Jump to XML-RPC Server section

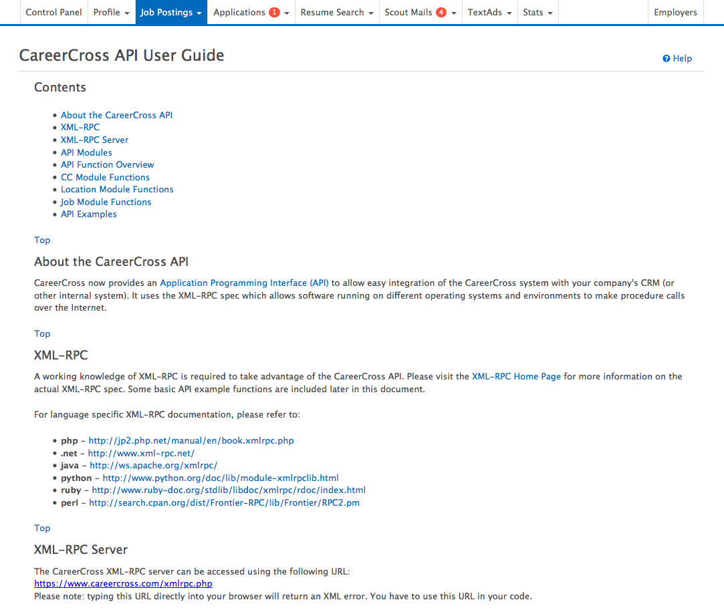94,140
